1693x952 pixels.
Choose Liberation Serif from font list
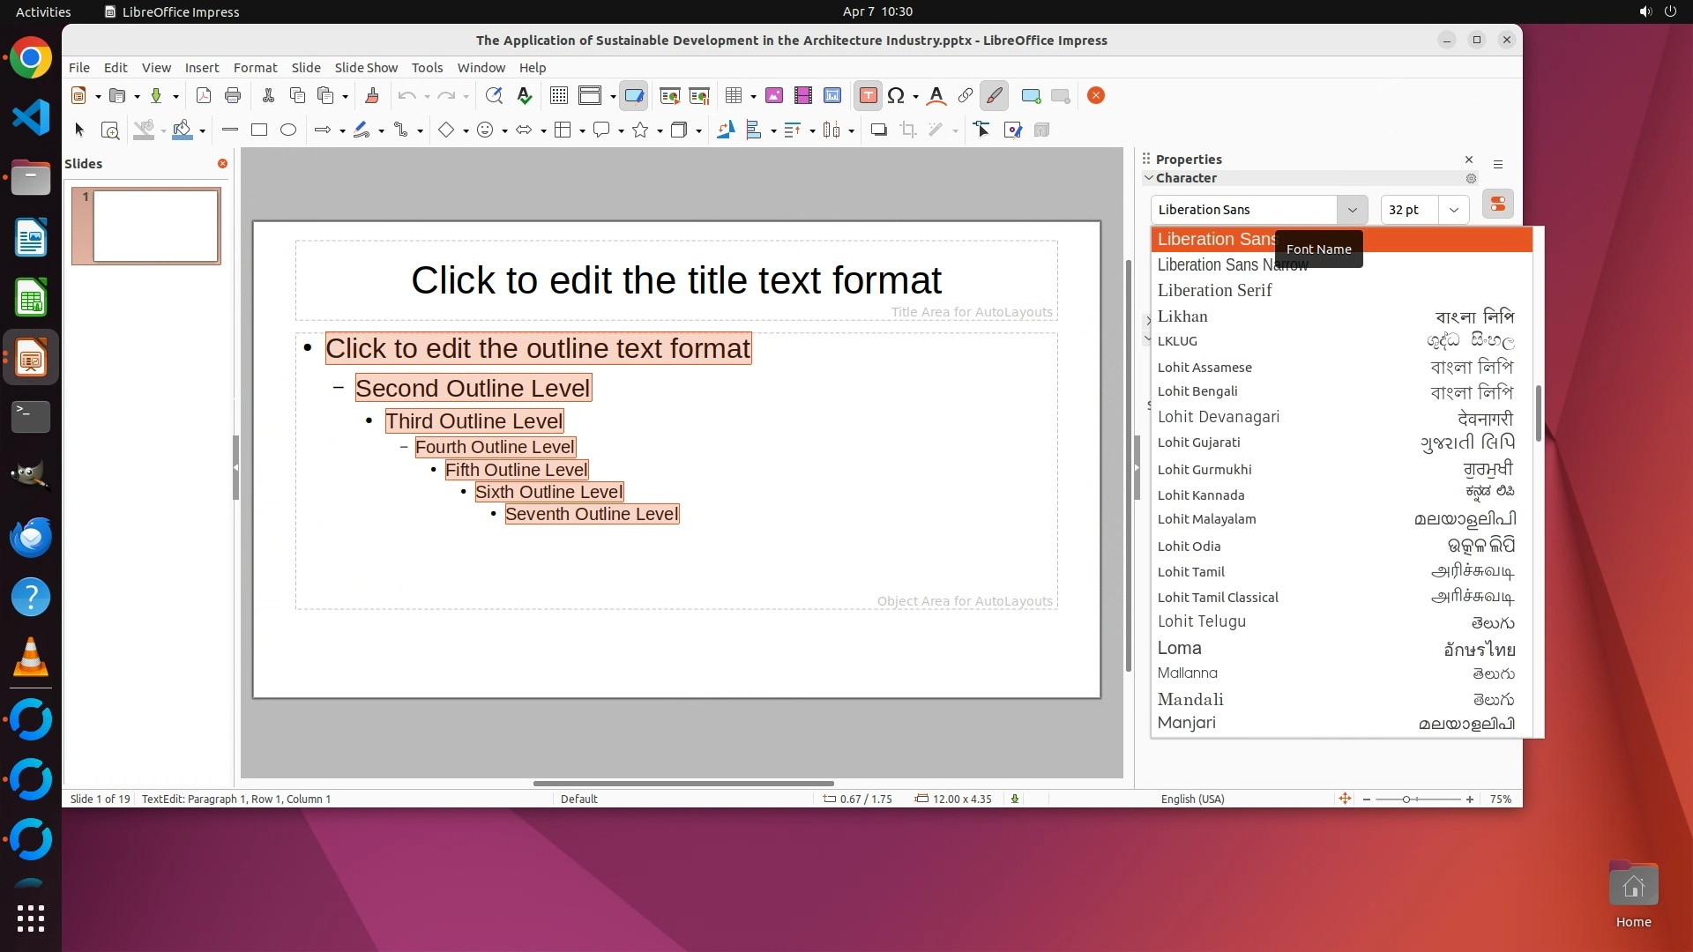(x=1214, y=291)
